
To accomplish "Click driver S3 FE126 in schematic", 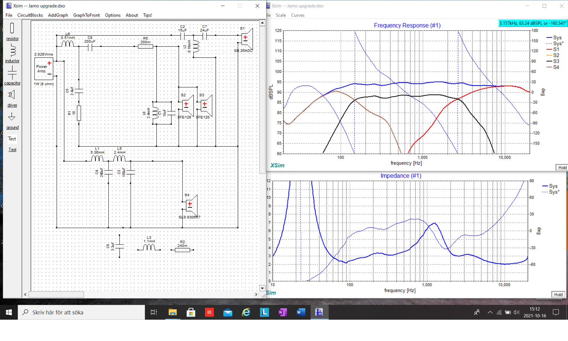I will click(206, 105).
